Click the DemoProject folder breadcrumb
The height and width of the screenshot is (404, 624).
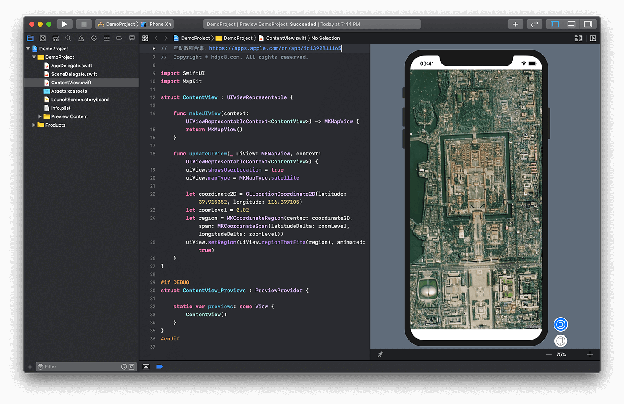[234, 38]
